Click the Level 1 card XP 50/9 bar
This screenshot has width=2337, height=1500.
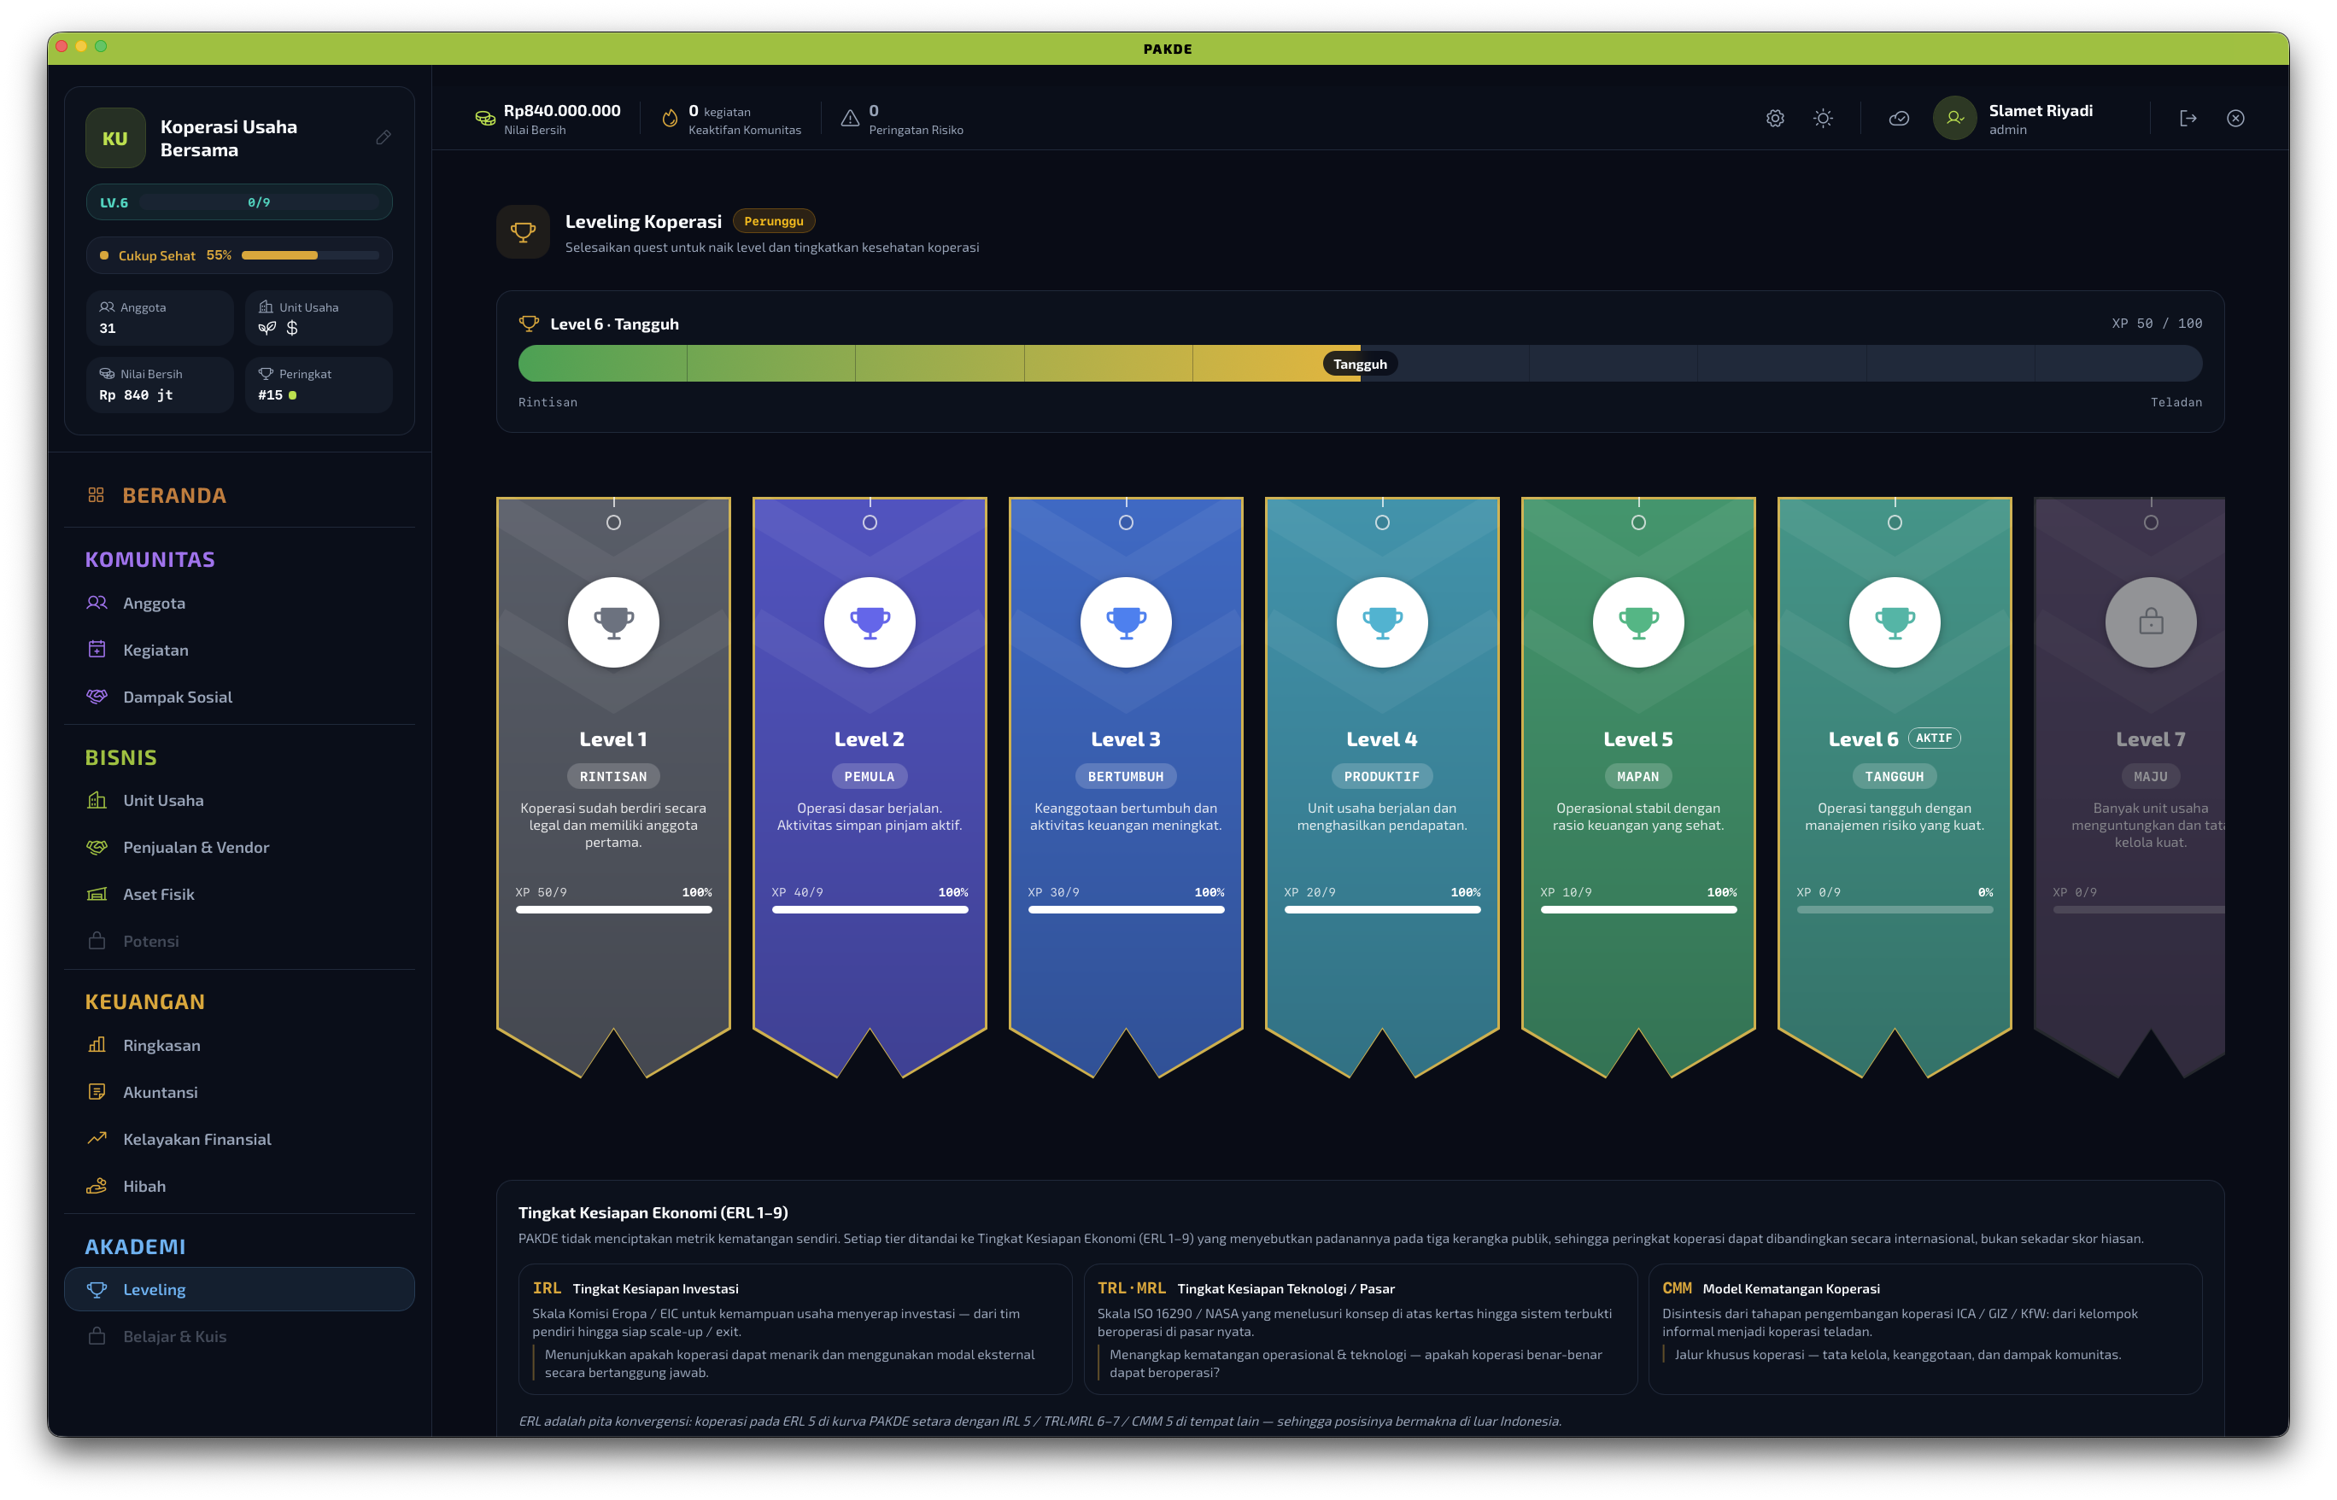coord(613,910)
